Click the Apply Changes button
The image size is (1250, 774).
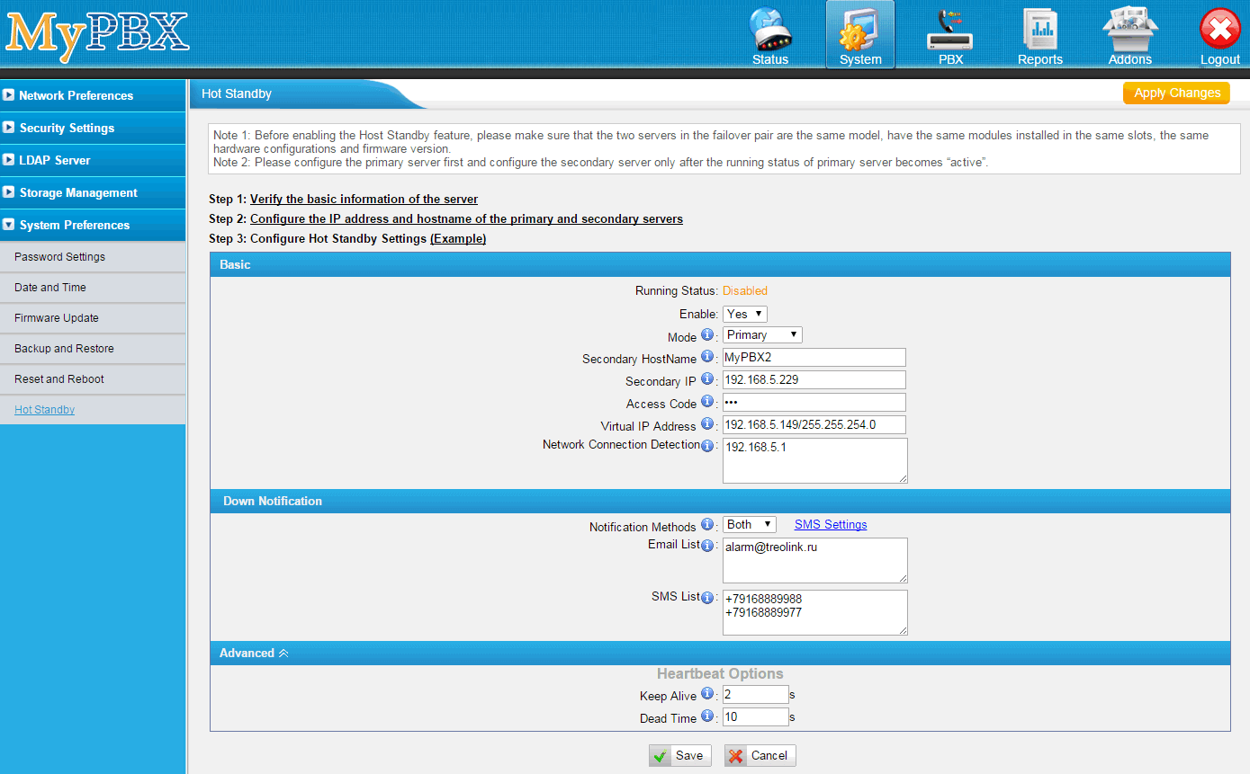tap(1176, 93)
